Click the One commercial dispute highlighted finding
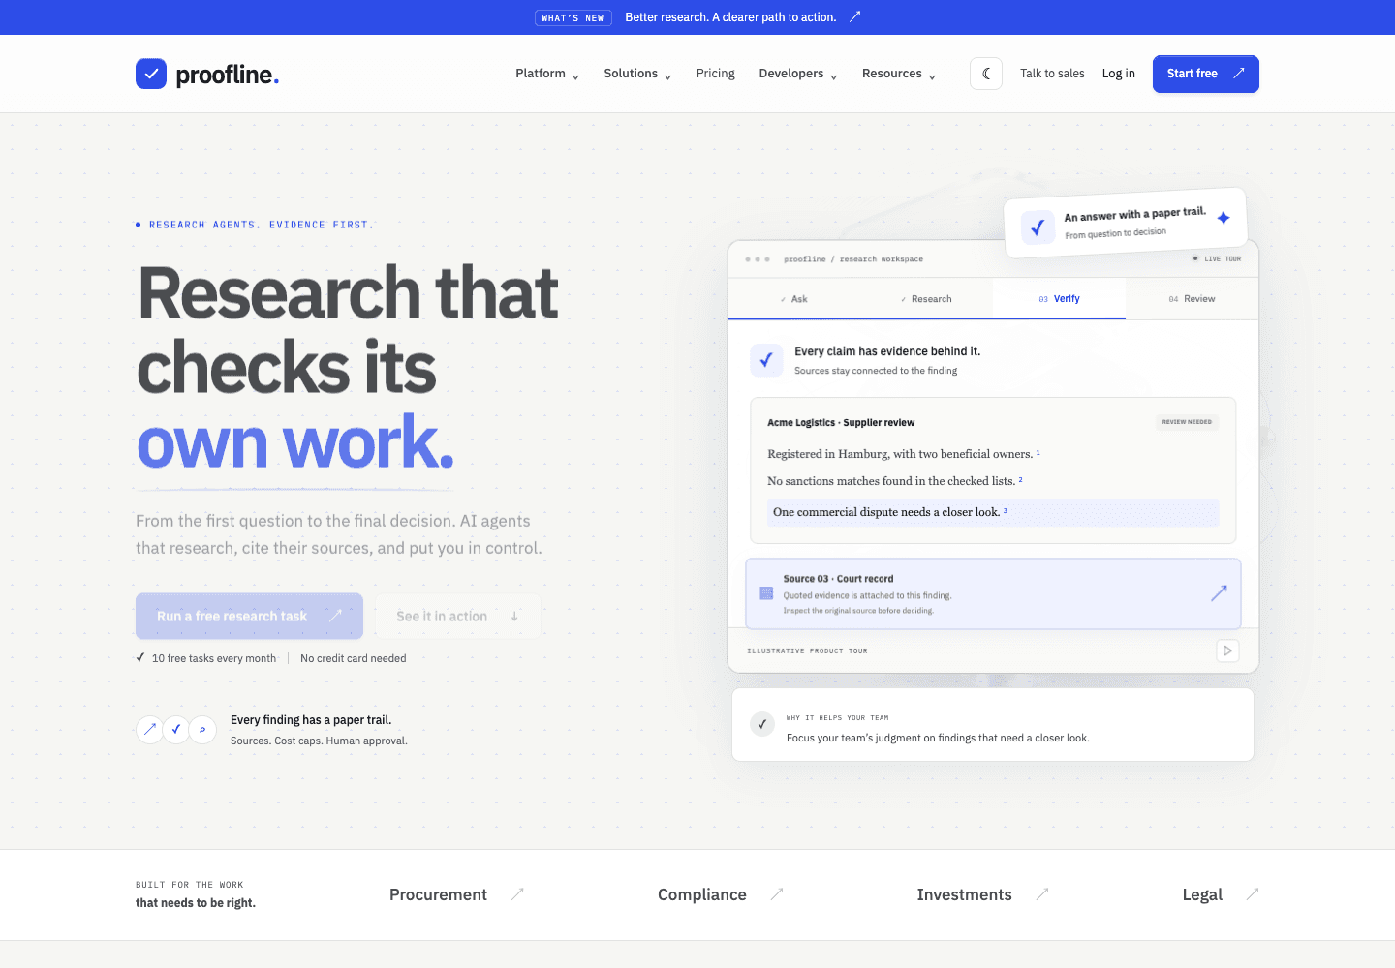The height and width of the screenshot is (968, 1395). click(993, 512)
